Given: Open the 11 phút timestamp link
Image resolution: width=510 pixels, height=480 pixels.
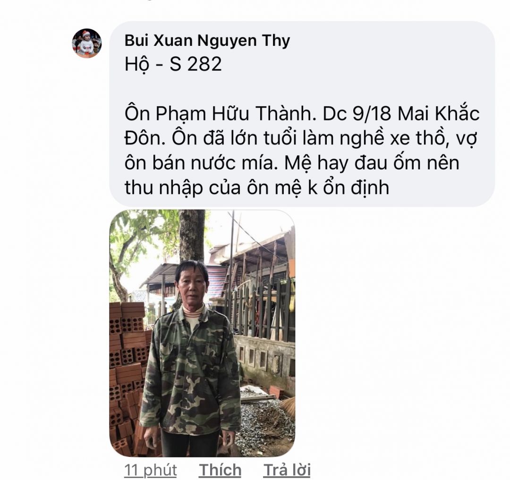Looking at the screenshot, I should coord(151,470).
